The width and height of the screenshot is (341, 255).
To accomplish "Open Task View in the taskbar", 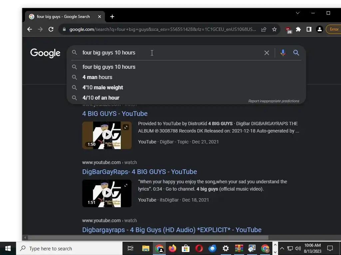I will [131, 248].
